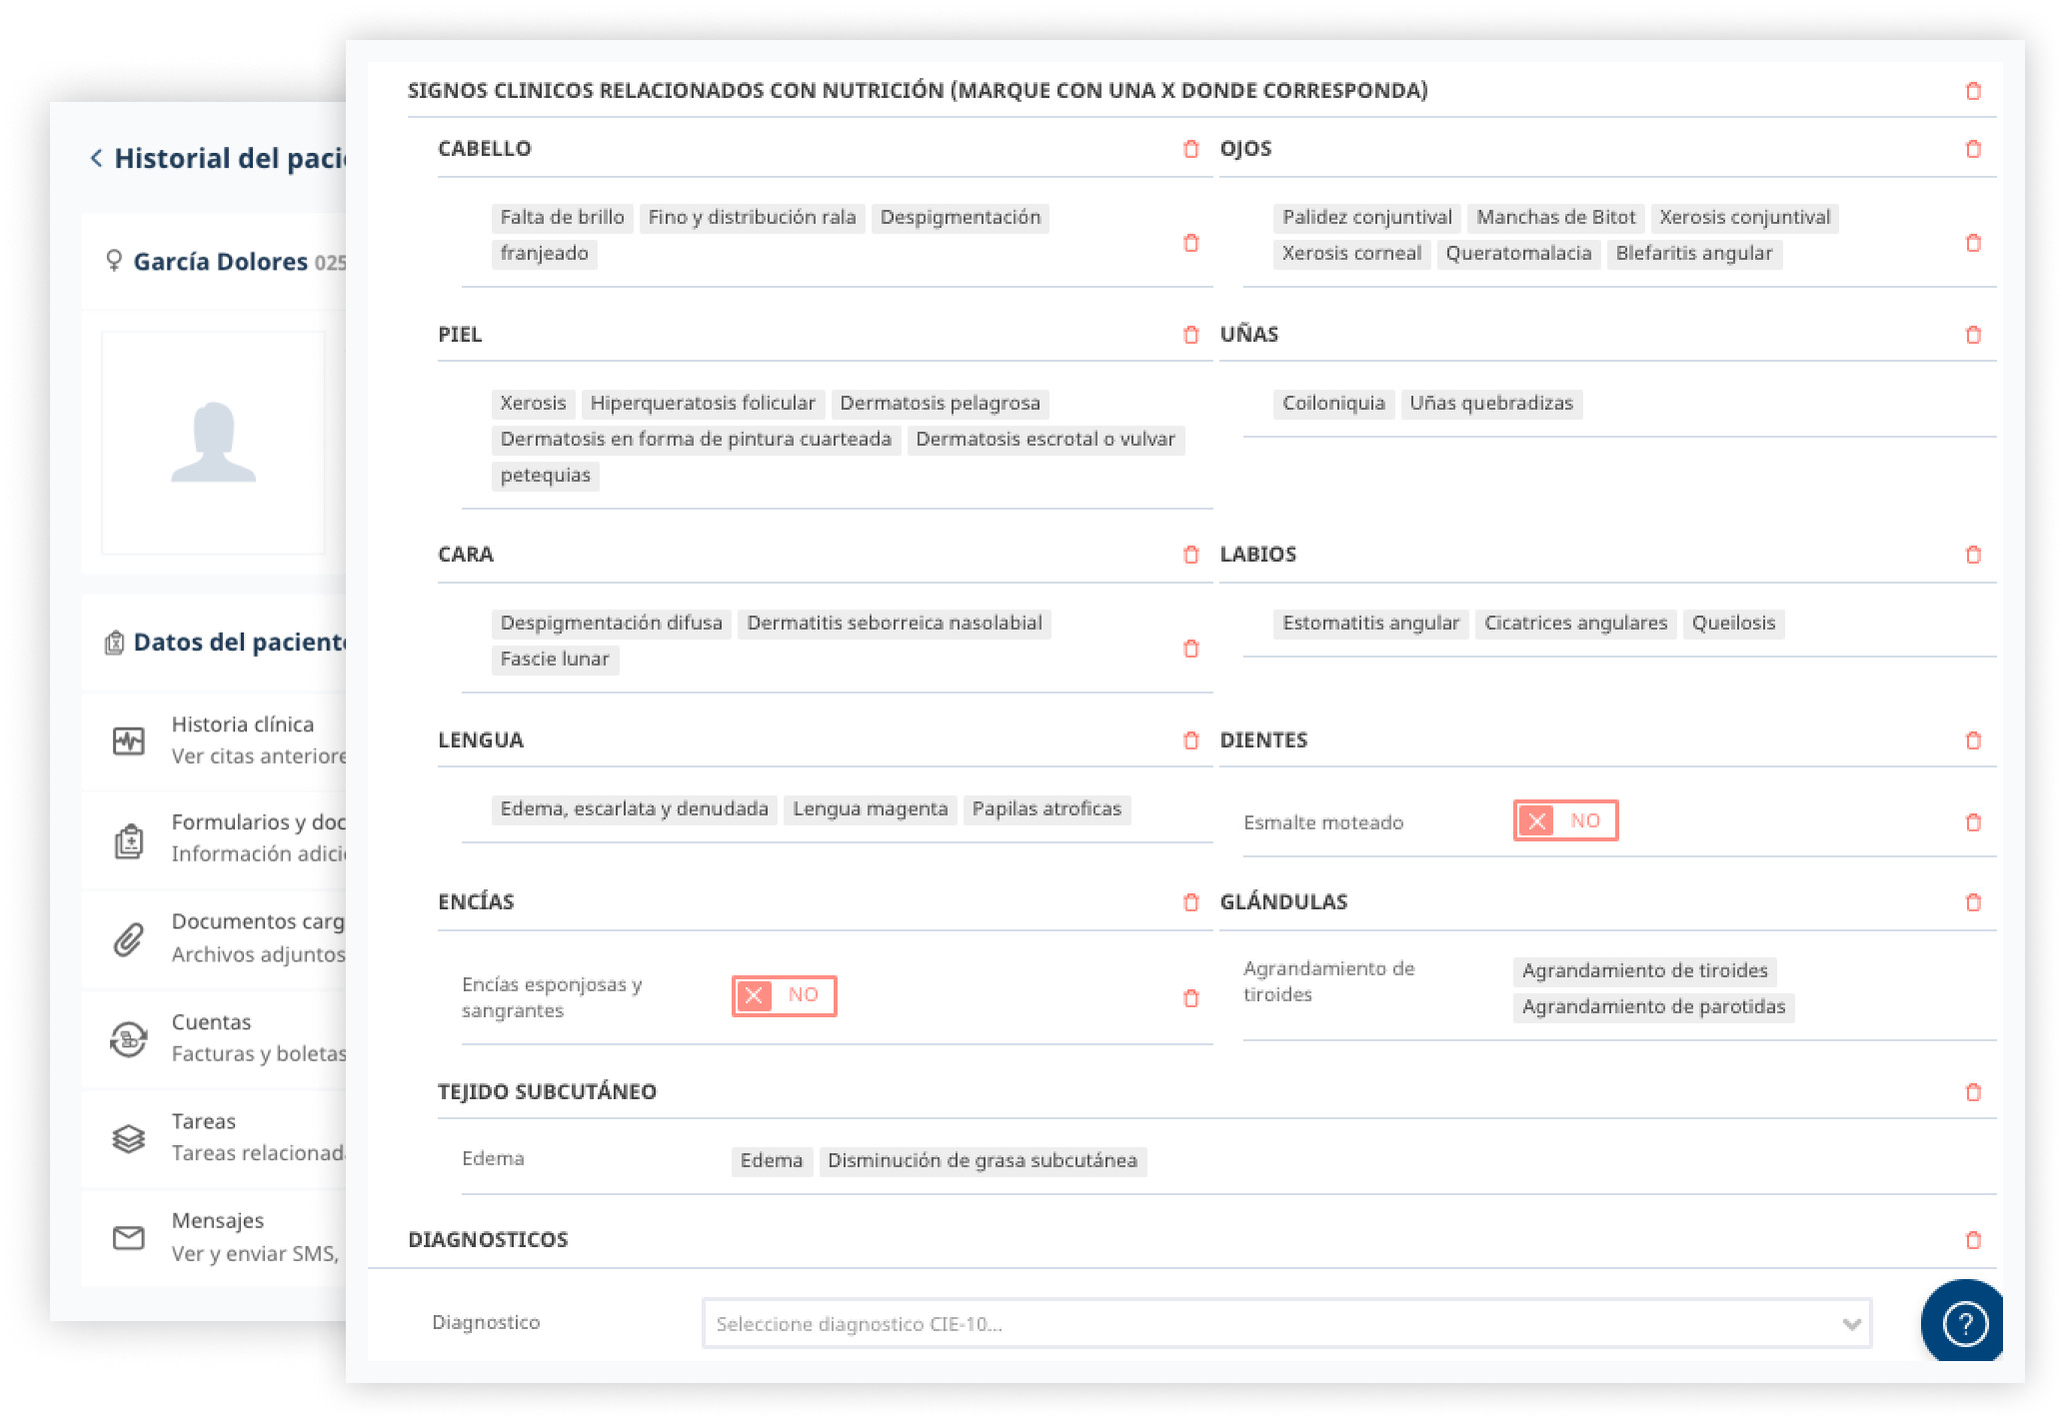Select the Dermatitis seborreica nasolabial tag

(895, 624)
